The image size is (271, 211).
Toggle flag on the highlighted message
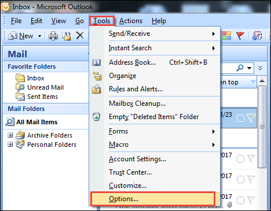tap(251, 118)
